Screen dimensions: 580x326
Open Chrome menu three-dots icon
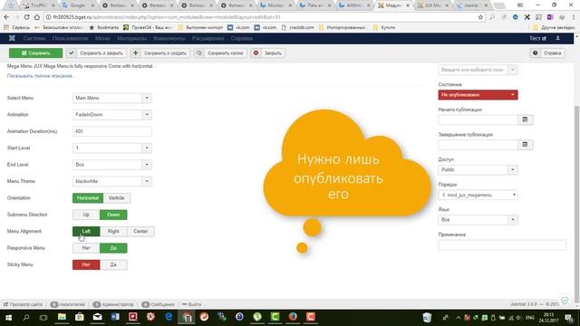click(574, 17)
